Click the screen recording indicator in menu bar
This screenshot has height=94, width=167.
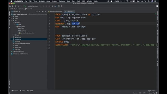[x=108, y=1]
